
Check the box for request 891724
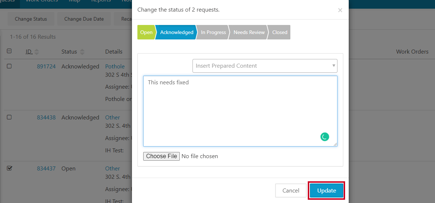(x=9, y=66)
